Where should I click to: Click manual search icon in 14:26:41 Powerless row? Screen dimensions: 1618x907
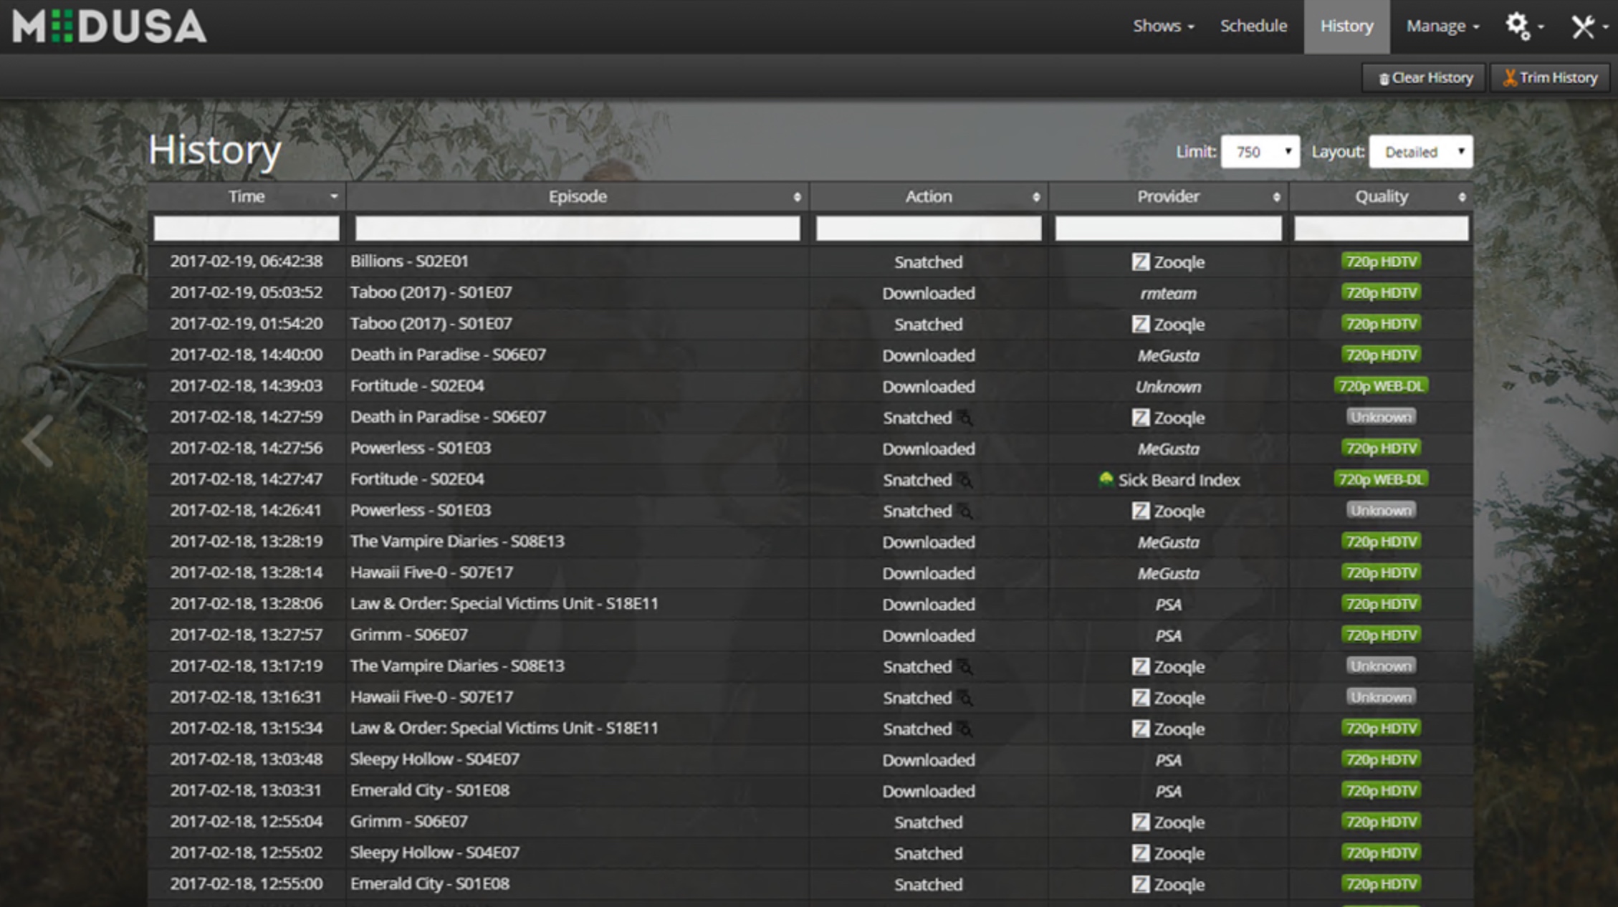(965, 511)
